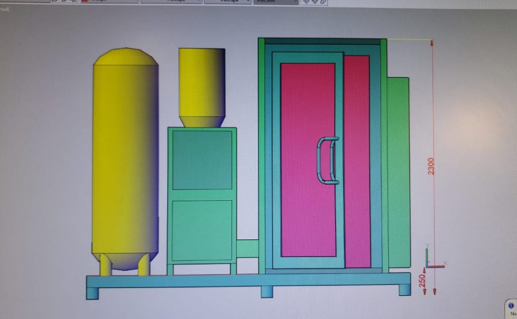
Task: Select the 2300 height dimension text
Action: pyautogui.click(x=431, y=166)
